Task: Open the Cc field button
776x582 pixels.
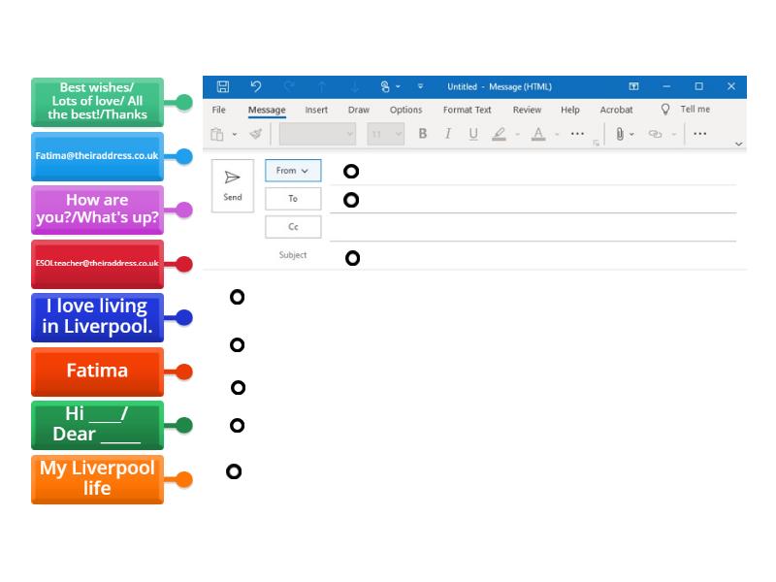Action: point(292,226)
